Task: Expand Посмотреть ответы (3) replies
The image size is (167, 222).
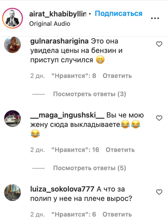Action: 89,94
